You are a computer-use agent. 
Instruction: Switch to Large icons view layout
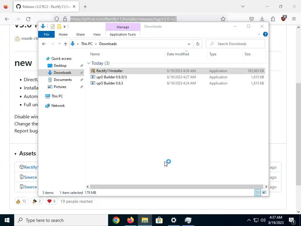click(264, 192)
